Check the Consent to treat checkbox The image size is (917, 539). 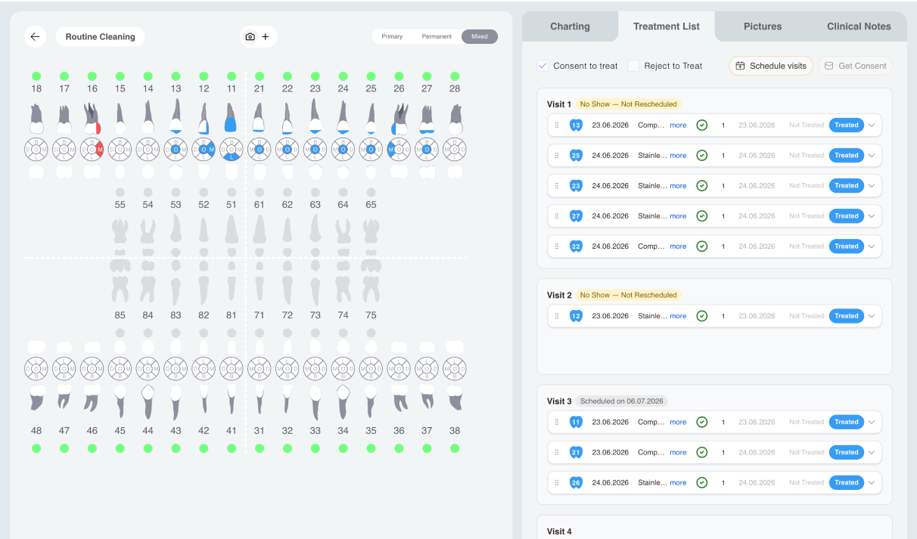[x=542, y=66]
